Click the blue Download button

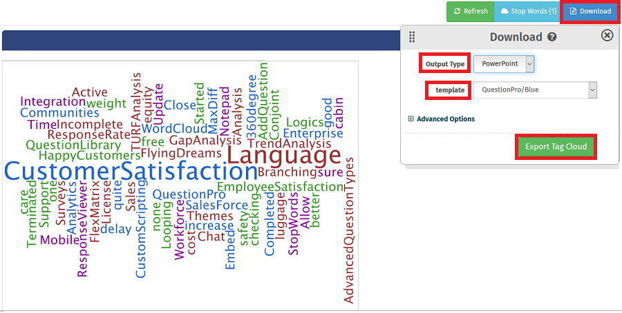[x=590, y=12]
